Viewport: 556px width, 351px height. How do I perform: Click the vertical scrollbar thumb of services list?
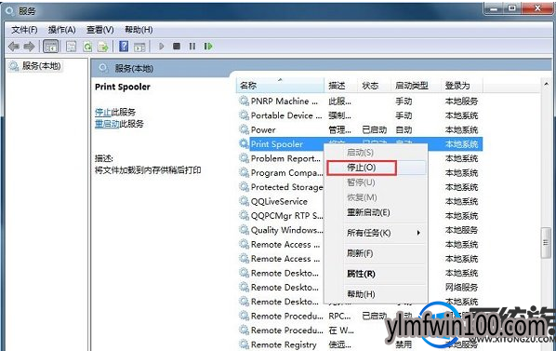coord(546,243)
